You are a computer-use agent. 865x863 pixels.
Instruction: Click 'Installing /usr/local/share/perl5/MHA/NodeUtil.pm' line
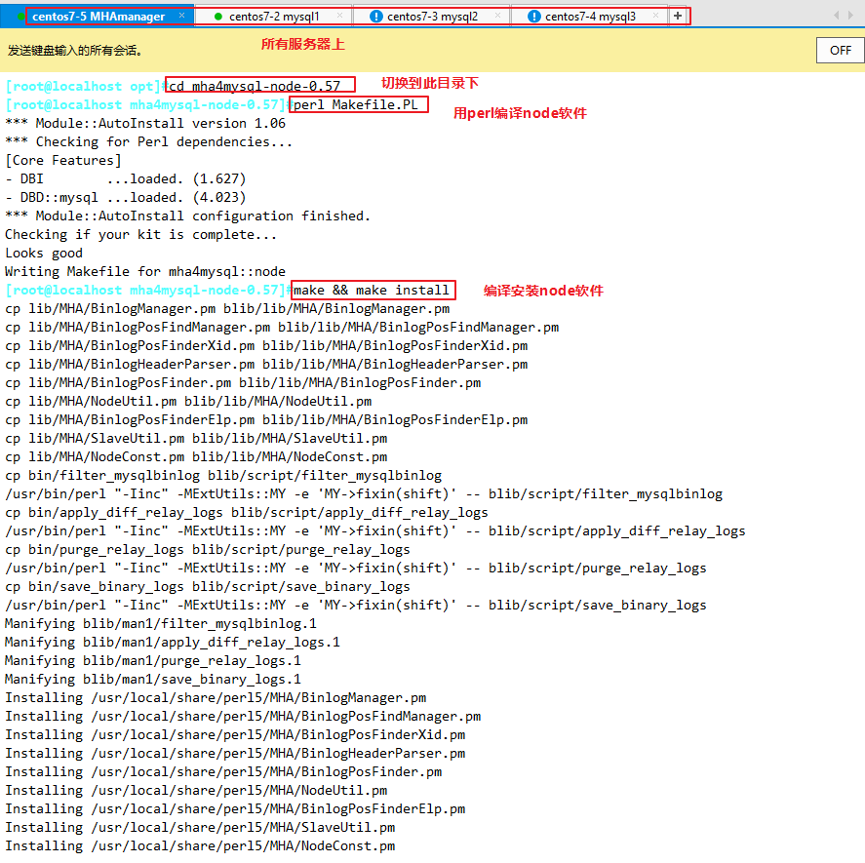coord(196,791)
